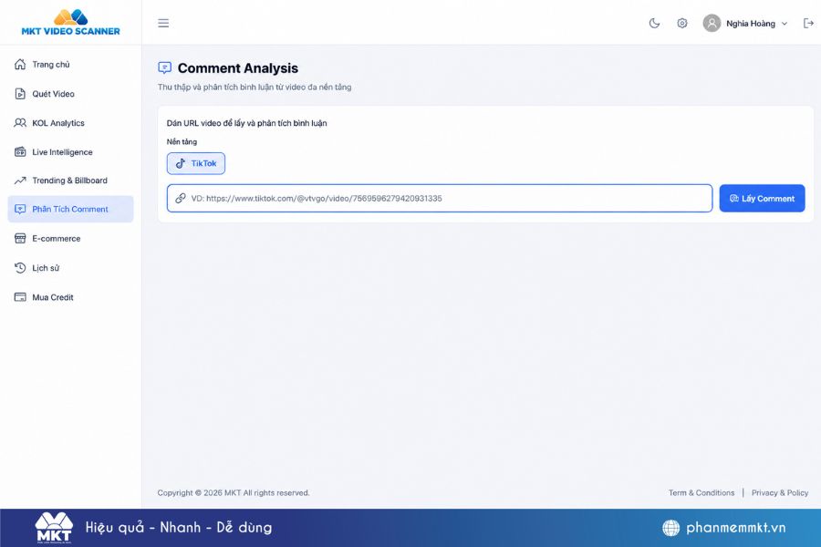Toggle the sidebar hamburger menu icon
The width and height of the screenshot is (821, 547).
coord(163,23)
